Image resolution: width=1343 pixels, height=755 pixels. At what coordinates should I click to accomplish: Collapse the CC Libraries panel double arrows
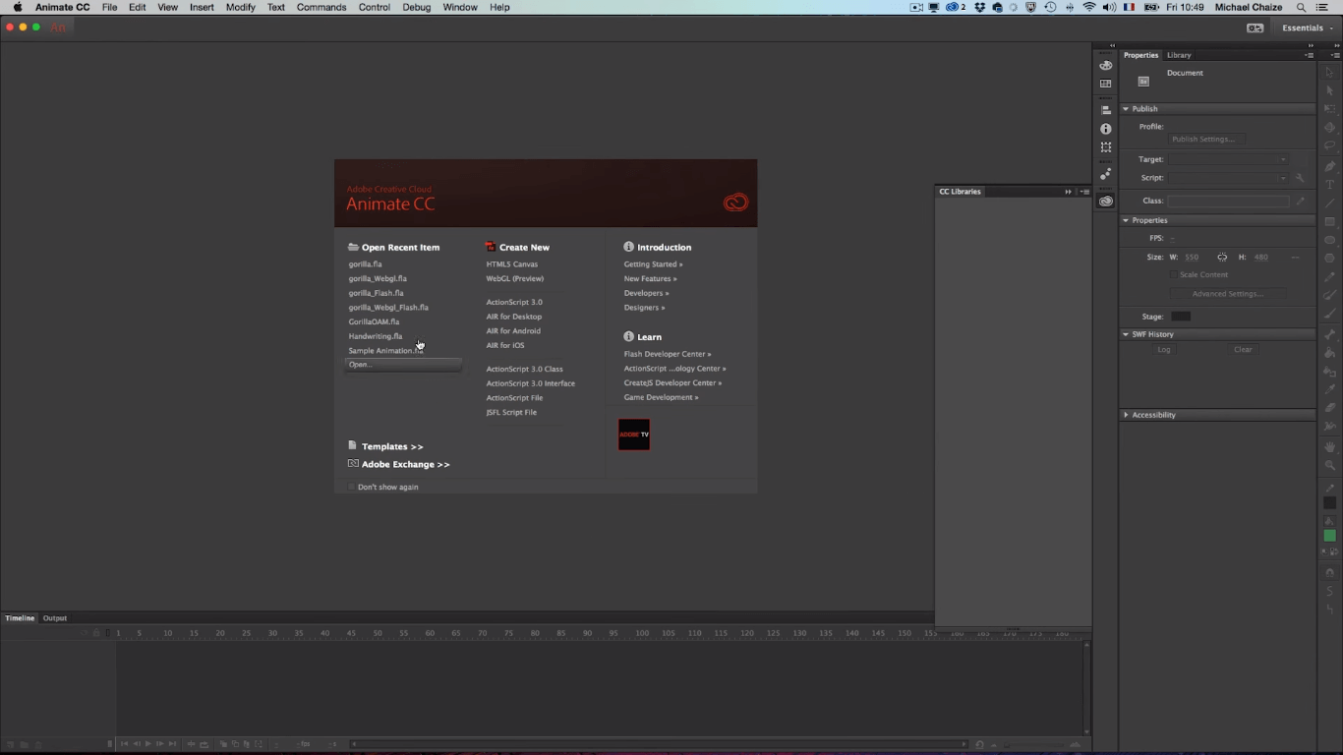point(1069,192)
